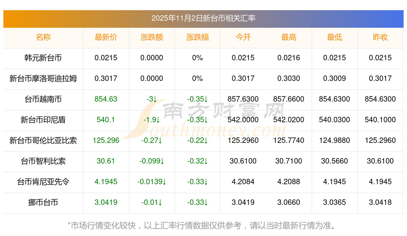Screen dimensions: 407x236
Task: Click previous close 3.0418
Action: [380, 202]
